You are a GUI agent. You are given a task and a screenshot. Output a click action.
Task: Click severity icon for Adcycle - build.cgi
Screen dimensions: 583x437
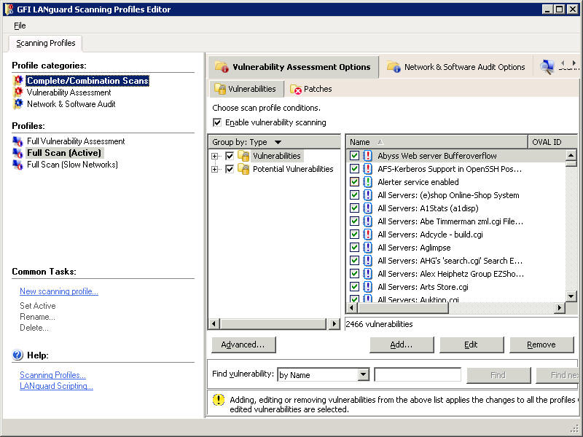367,234
